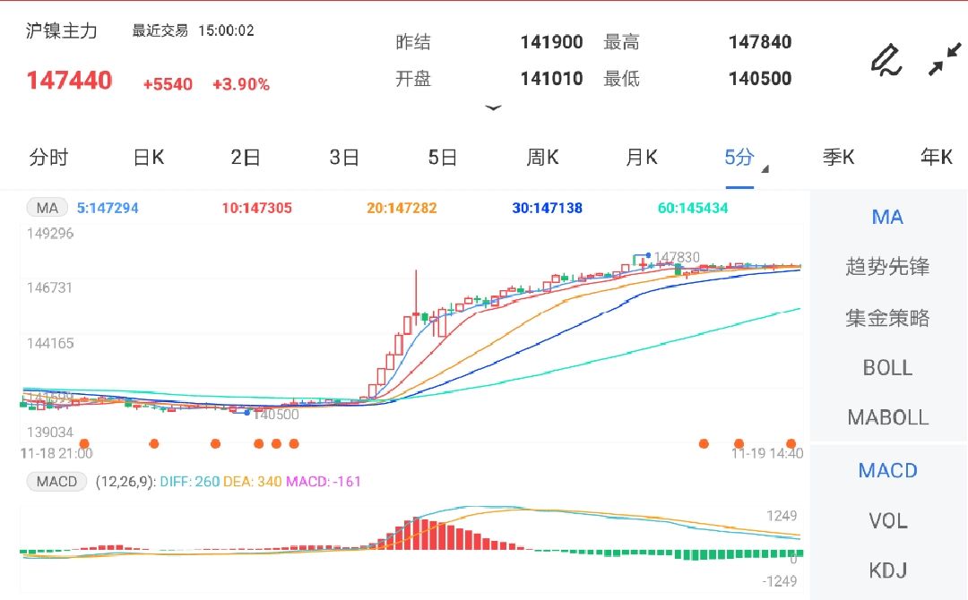This screenshot has height=600, width=968.
Task: Select the 3日 chart tab
Action: coord(344,158)
